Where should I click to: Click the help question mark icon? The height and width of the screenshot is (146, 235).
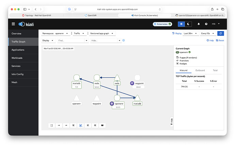tap(206, 24)
